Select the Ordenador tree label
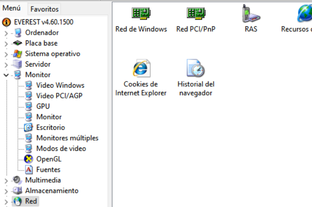The image size is (312, 207). click(42, 33)
